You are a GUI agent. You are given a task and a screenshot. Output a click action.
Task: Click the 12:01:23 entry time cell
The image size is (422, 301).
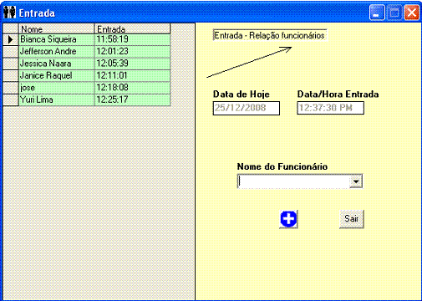(x=132, y=52)
